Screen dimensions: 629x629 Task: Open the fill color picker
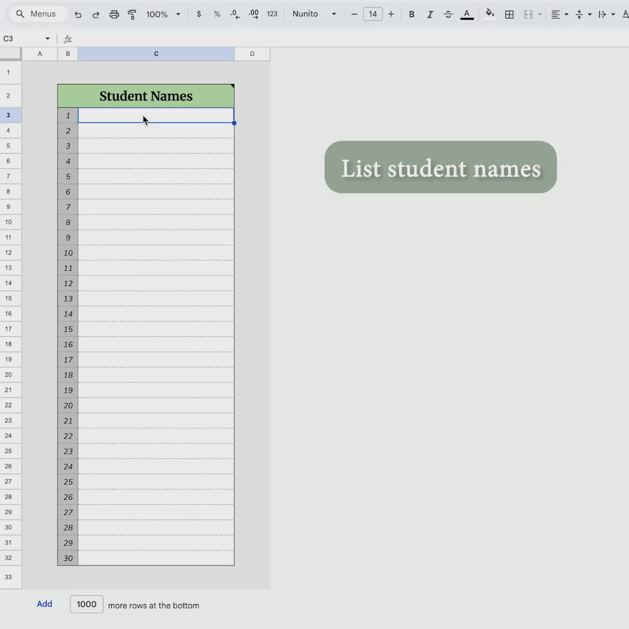[490, 14]
